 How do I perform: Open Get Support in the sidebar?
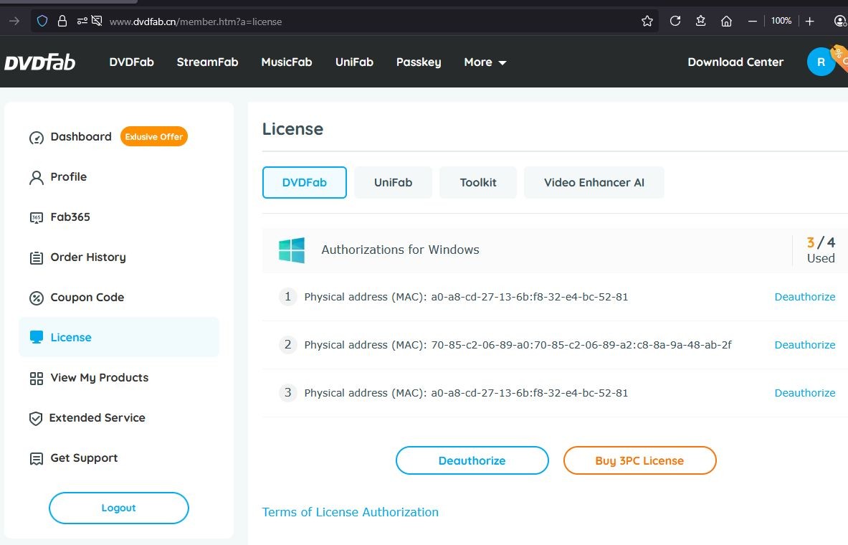[84, 458]
